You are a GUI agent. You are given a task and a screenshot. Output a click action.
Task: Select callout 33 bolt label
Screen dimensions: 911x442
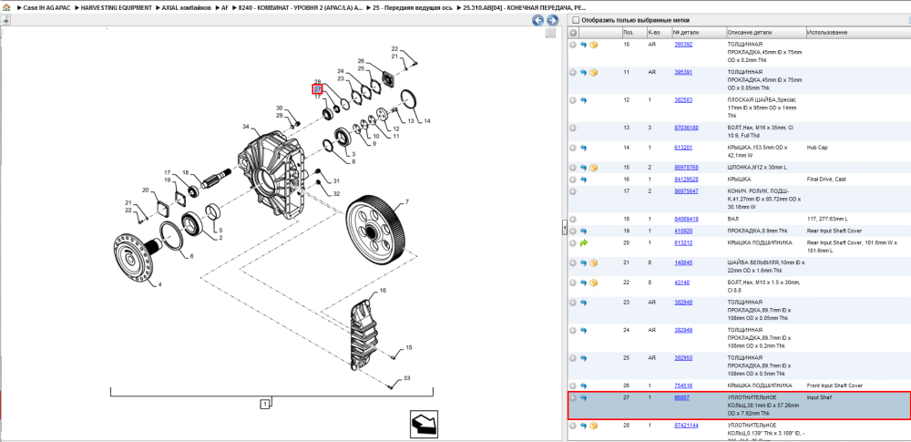point(406,378)
